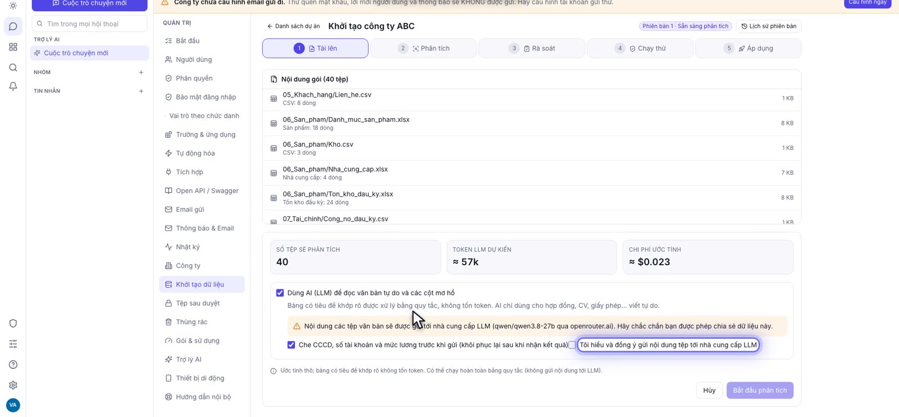Click Bắt đầu phân tích button
Viewport: 899px width, 417px height.
pyautogui.click(x=760, y=391)
